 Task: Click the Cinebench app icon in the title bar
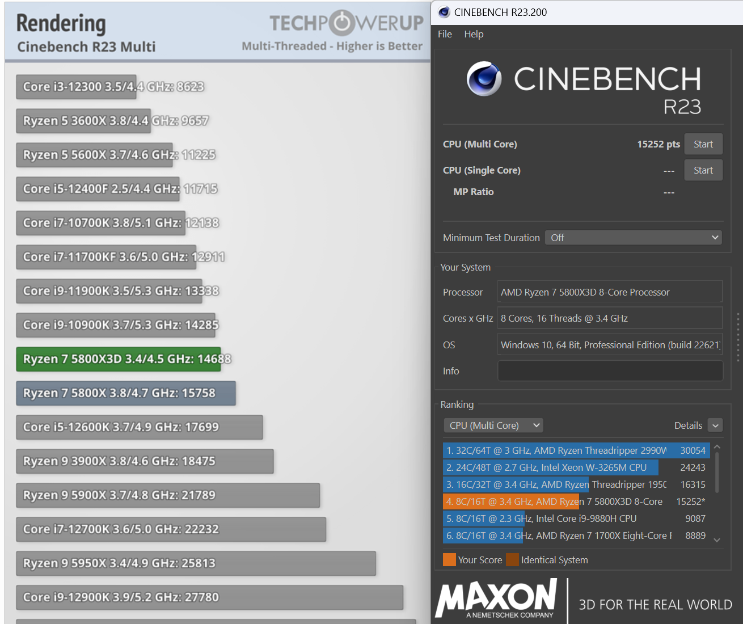tap(444, 12)
